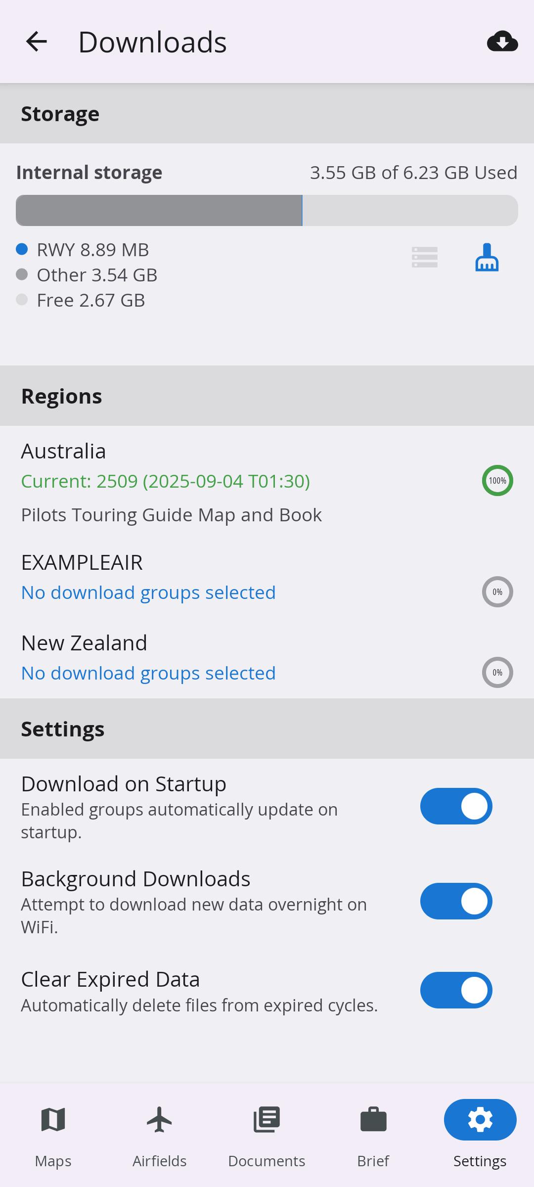Image resolution: width=534 pixels, height=1187 pixels.
Task: Open the New Zealand region entry
Action: tap(84, 643)
